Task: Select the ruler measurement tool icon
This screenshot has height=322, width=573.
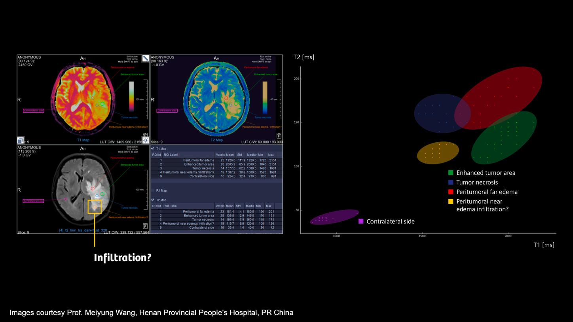Action: (145, 58)
